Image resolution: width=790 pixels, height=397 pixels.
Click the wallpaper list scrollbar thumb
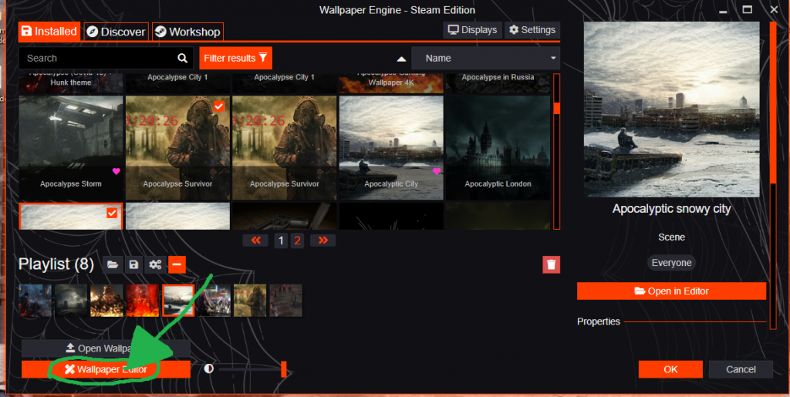coord(557,108)
